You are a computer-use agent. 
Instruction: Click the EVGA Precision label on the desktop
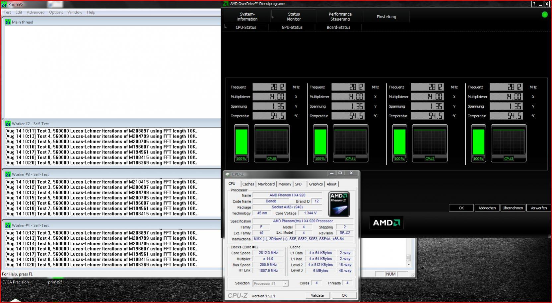pos(16,282)
